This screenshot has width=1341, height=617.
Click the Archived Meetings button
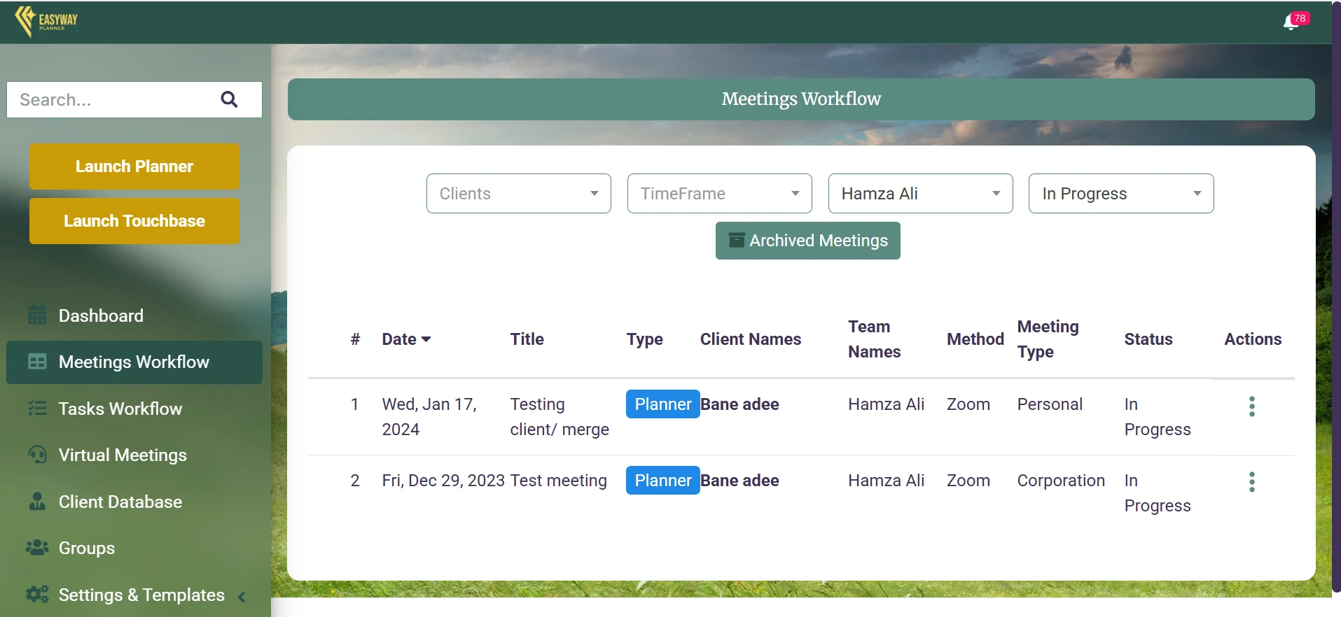tap(807, 241)
